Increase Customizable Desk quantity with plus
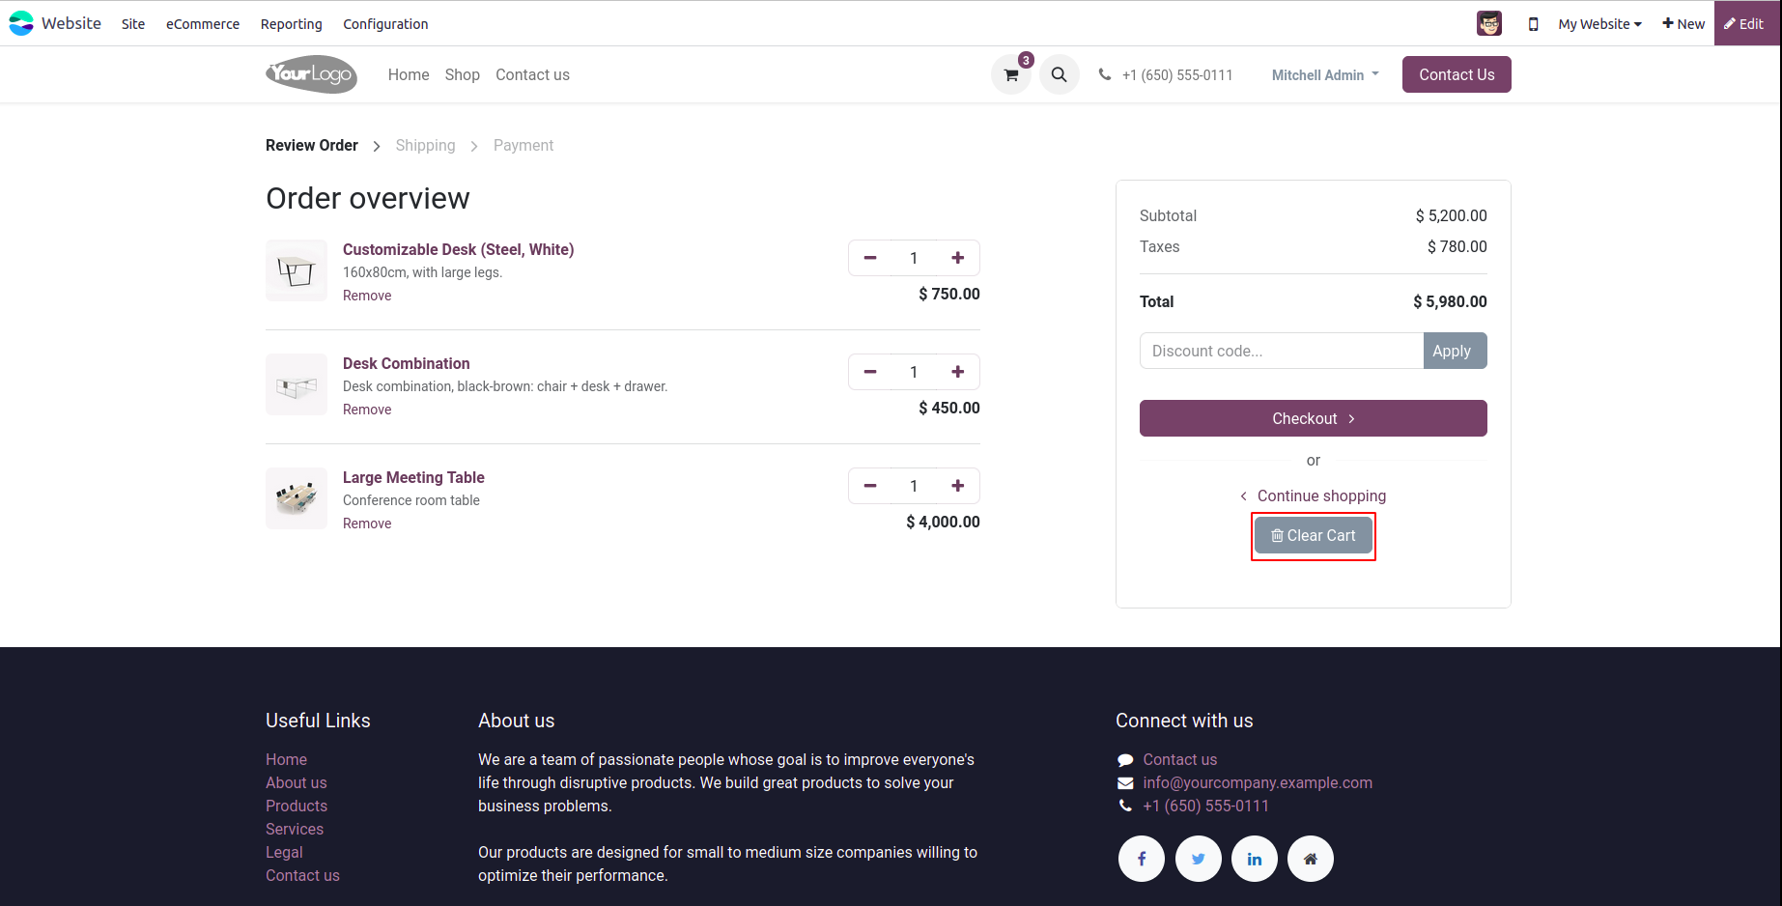This screenshot has width=1782, height=906. (958, 258)
